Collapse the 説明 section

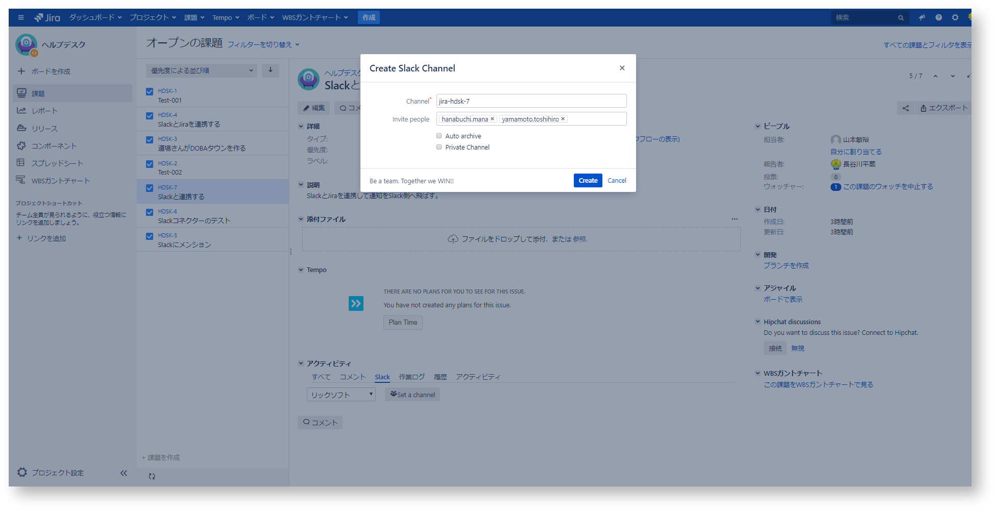[x=301, y=185]
